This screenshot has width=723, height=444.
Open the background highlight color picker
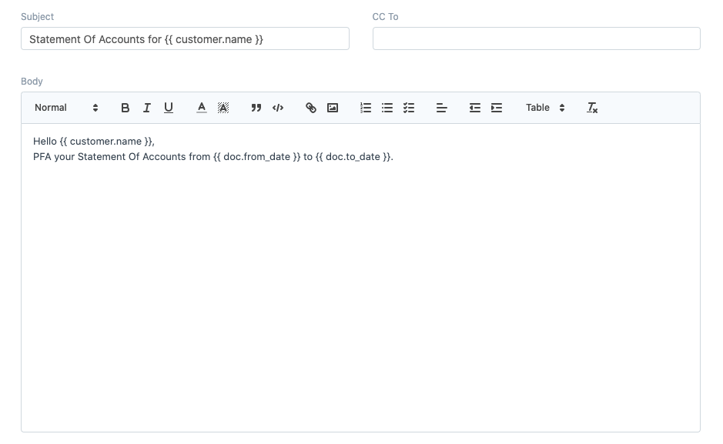223,108
